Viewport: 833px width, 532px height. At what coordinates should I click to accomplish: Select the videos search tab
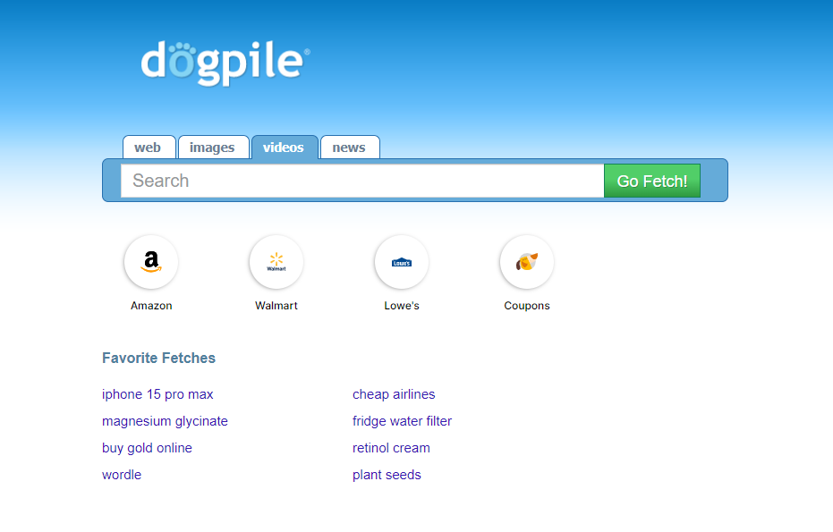click(285, 147)
